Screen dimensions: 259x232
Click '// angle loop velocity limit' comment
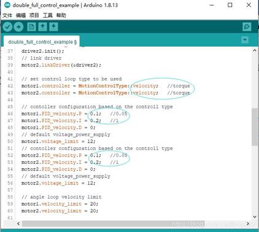click(x=61, y=197)
